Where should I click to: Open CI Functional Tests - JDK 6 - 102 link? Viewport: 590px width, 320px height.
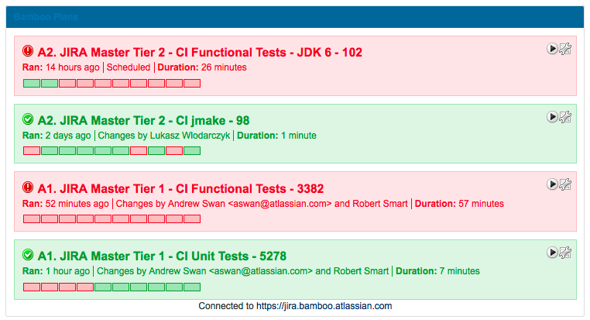[x=200, y=52]
